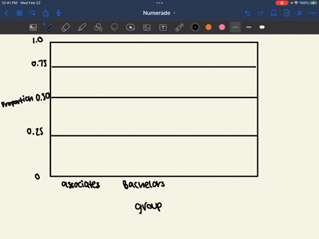This screenshot has width=319, height=239.
Task: Select the Pen tool
Action: click(49, 27)
